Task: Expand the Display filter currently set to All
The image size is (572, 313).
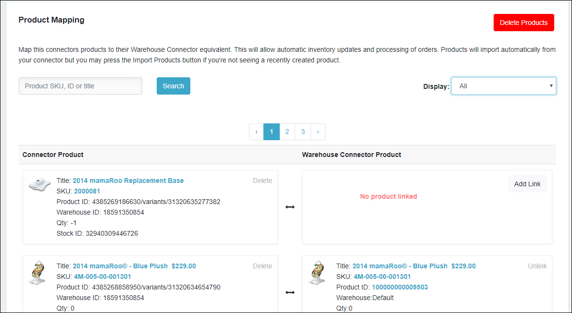Action: coord(503,85)
